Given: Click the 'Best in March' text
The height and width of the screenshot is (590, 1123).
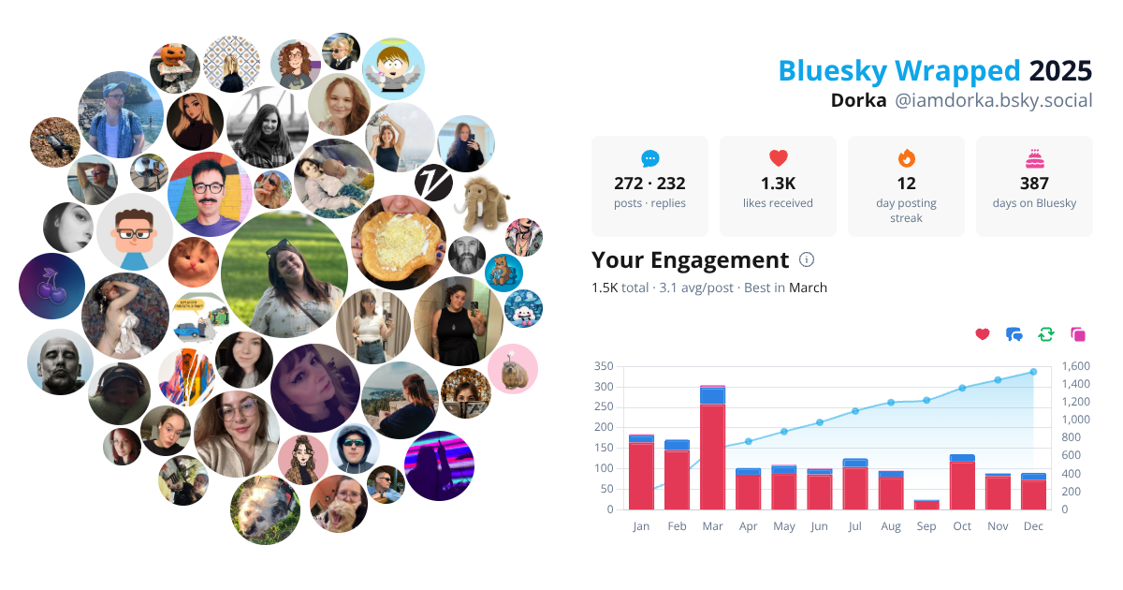Looking at the screenshot, I should [785, 288].
